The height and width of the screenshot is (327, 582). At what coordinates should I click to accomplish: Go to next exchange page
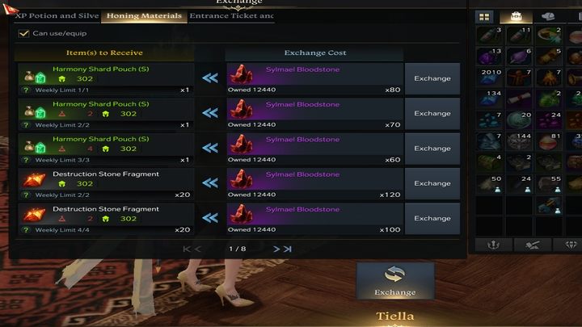pyautogui.click(x=276, y=249)
